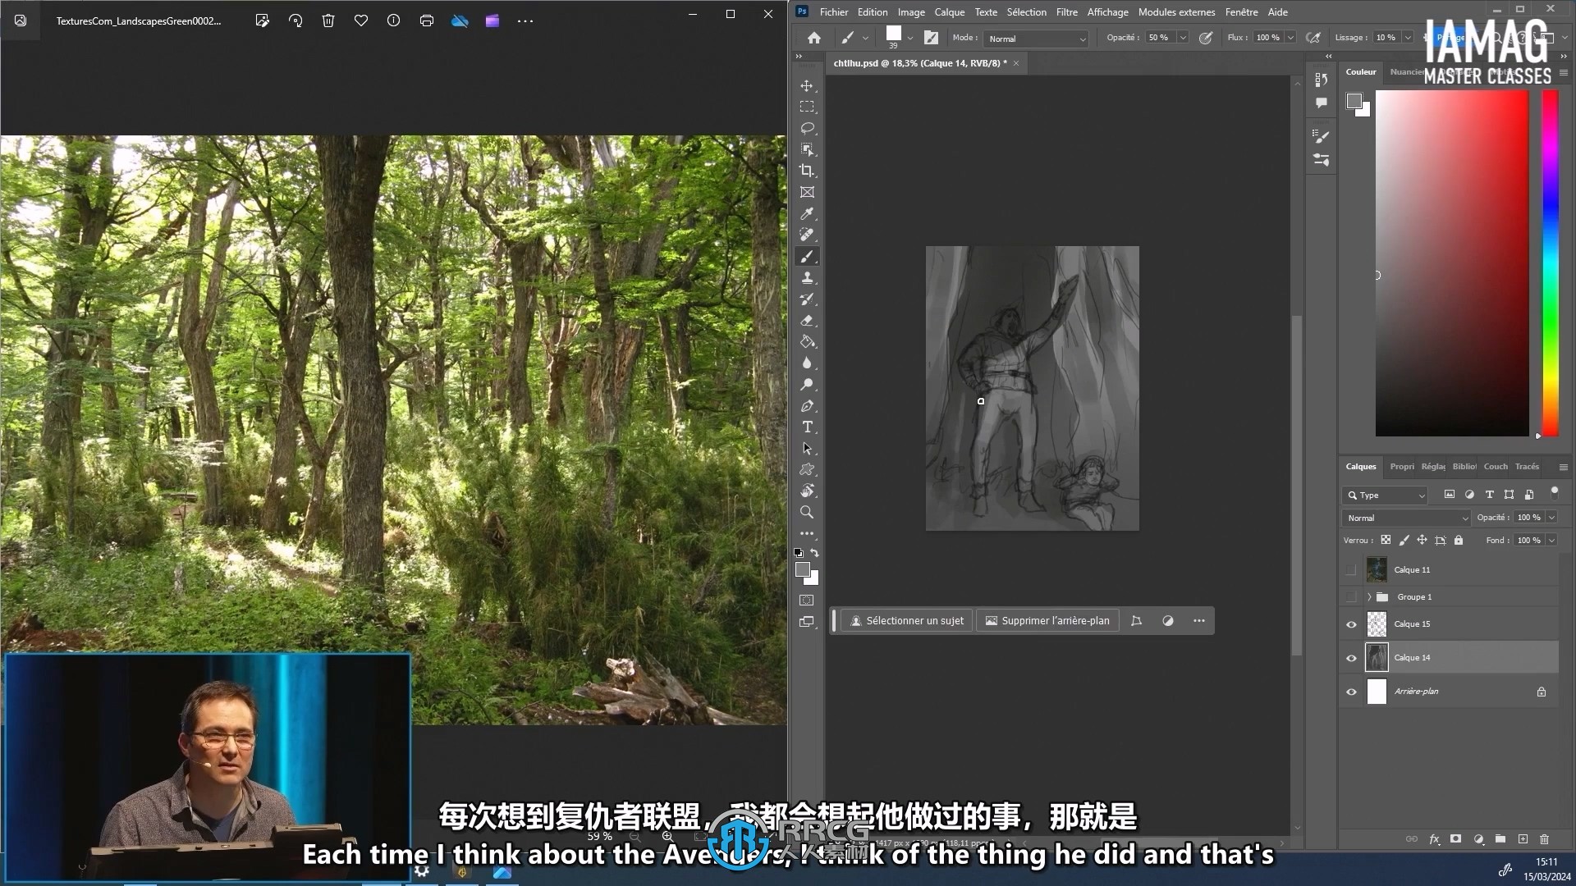Select the Paint Bucket tool

(x=807, y=342)
